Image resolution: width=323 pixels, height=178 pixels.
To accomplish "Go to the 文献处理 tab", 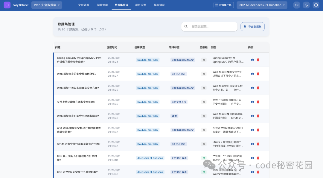I will pos(84,5).
